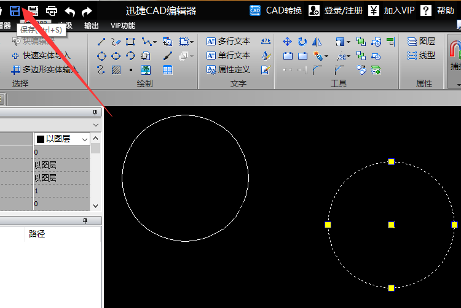Click the text style A pencil icon

pyautogui.click(x=266, y=55)
